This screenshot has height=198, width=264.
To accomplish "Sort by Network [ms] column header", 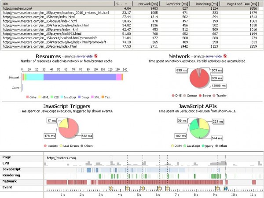I will point(146,4).
